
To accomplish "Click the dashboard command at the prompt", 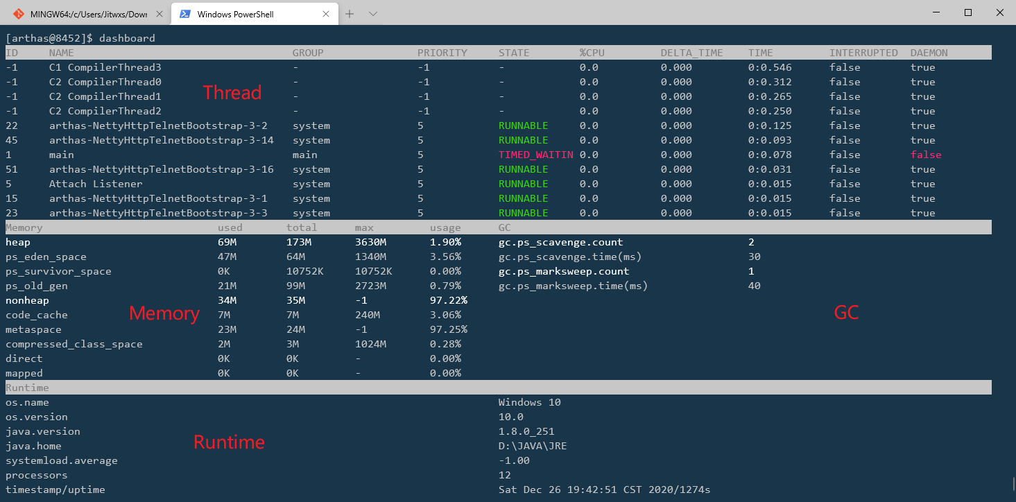I will pos(127,38).
